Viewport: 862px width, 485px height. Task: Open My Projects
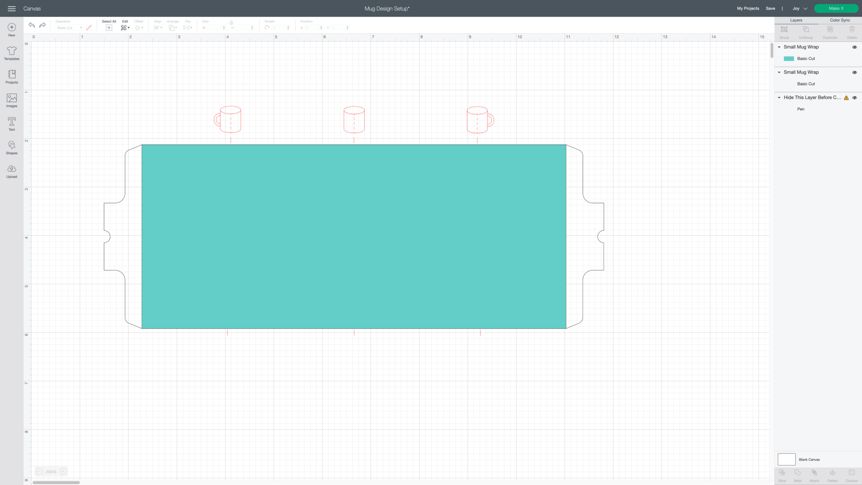(x=748, y=8)
